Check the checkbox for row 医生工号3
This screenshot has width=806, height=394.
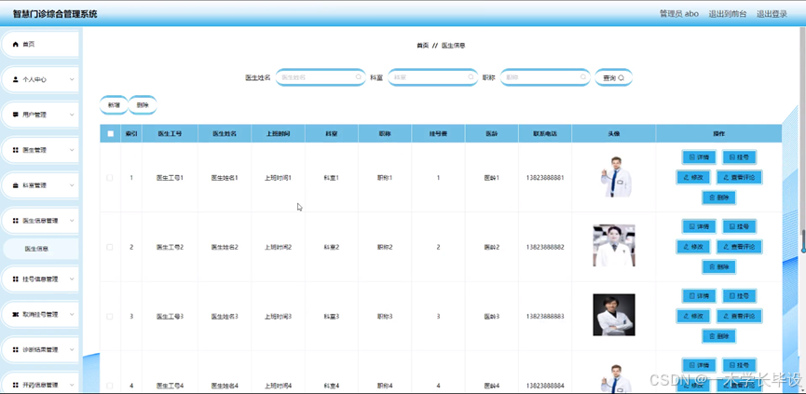[x=110, y=317]
